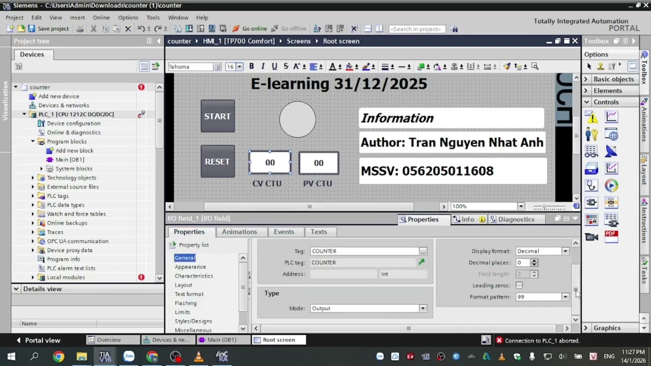The width and height of the screenshot is (651, 366).
Task: Click the Portal view button
Action: coord(38,340)
